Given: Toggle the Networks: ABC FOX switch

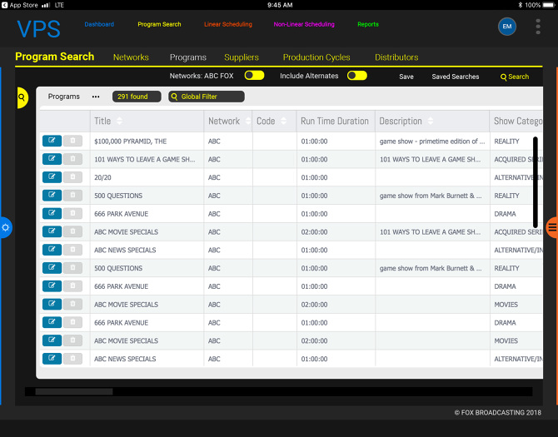Looking at the screenshot, I should point(254,76).
